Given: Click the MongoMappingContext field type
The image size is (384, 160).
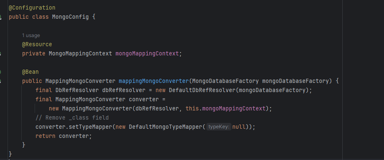Looking at the screenshot, I should pos(80,54).
